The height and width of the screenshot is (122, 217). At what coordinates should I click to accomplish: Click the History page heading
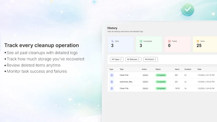pos(112,28)
